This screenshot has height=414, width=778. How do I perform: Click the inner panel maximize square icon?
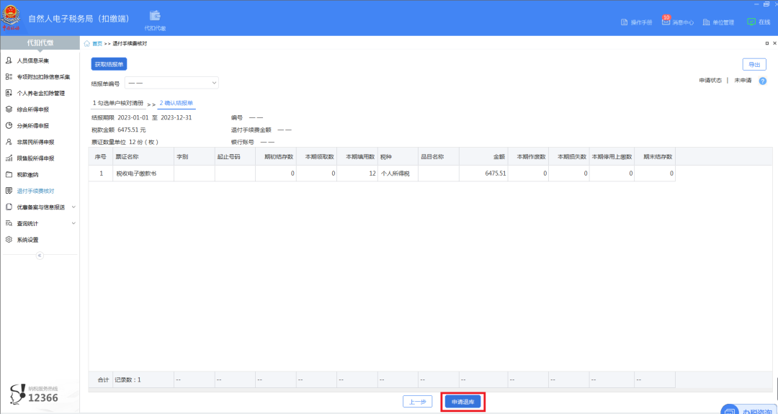tap(767, 44)
